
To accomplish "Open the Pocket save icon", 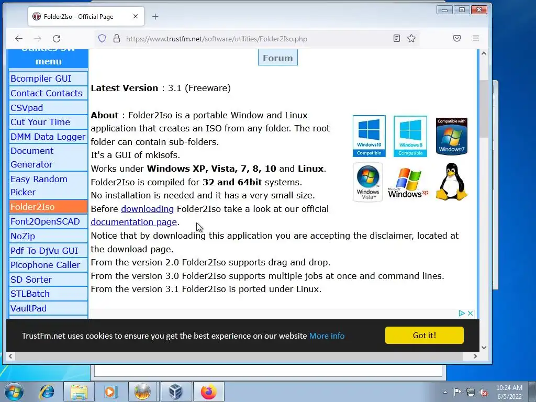I will [456, 38].
